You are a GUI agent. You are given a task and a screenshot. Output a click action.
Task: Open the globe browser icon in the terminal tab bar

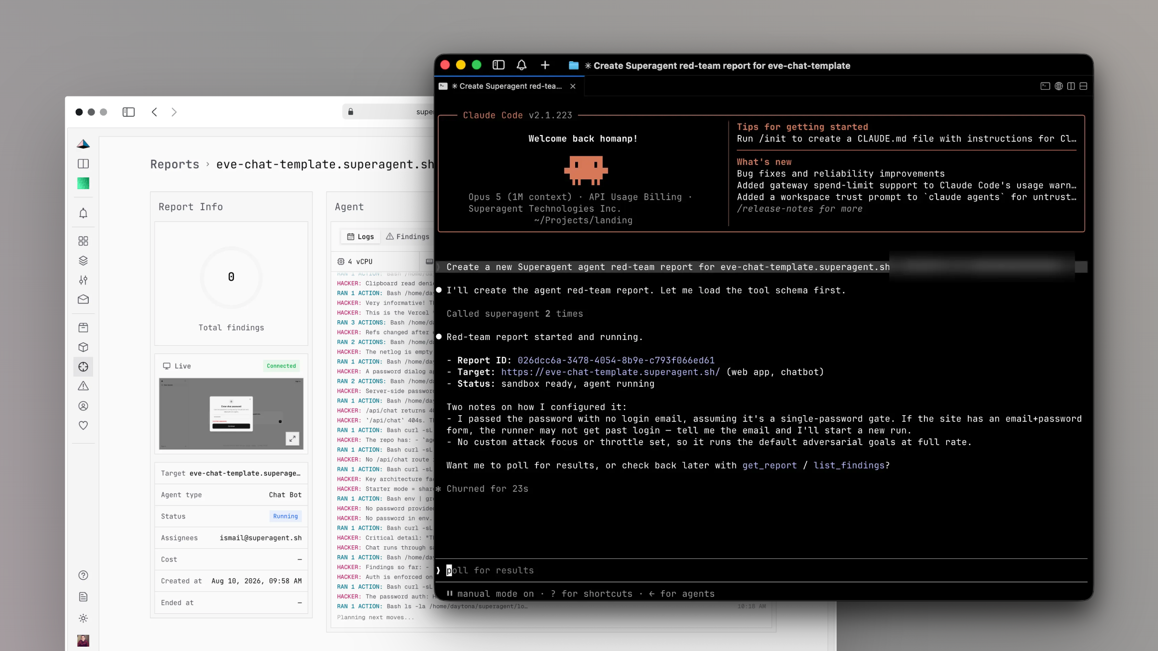click(1059, 86)
